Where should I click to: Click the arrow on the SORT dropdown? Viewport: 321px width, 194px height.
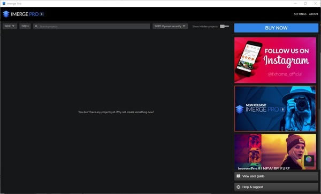[x=184, y=26]
